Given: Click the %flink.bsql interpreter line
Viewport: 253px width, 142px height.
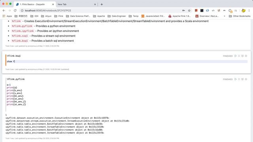Looking at the screenshot, I should pos(14,56).
